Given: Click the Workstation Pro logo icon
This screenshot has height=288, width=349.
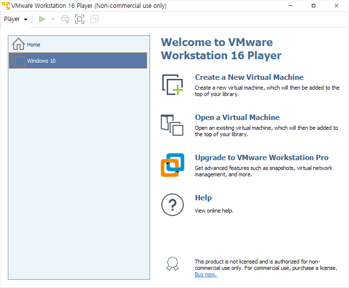Looking at the screenshot, I should 173,165.
